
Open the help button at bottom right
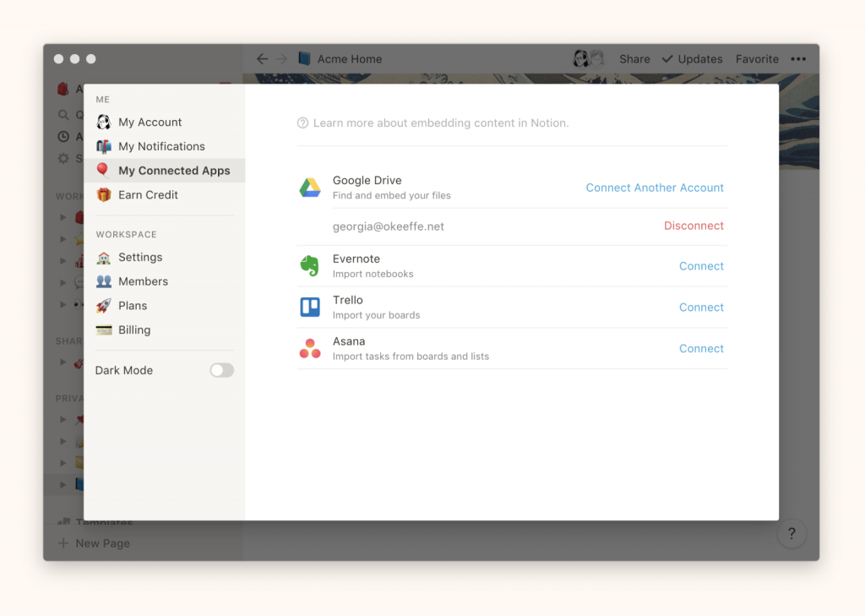point(792,533)
